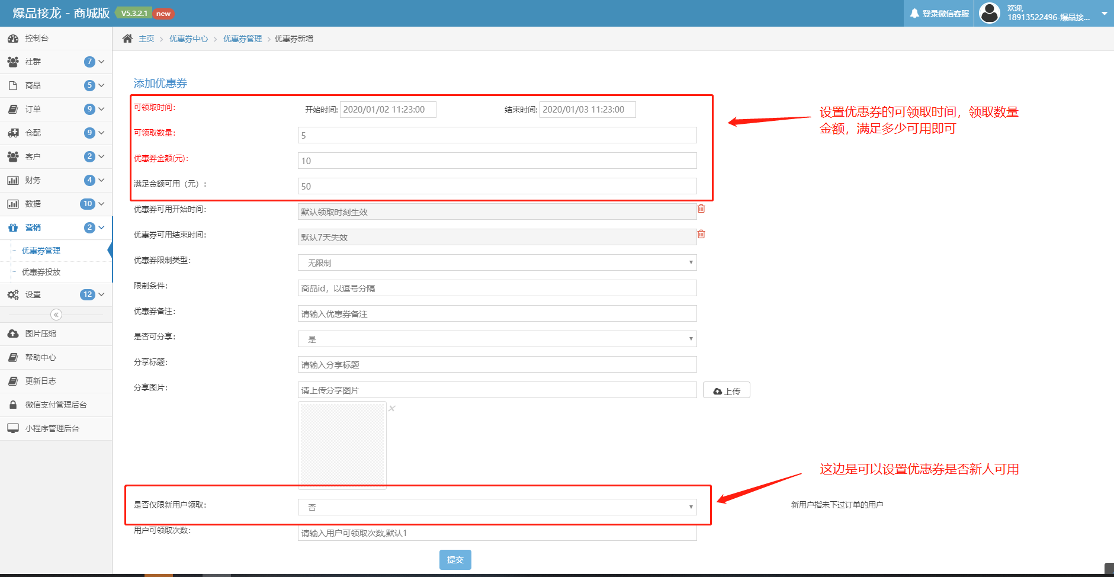Open the 数据 menu item
1114x577 pixels.
(x=56, y=204)
